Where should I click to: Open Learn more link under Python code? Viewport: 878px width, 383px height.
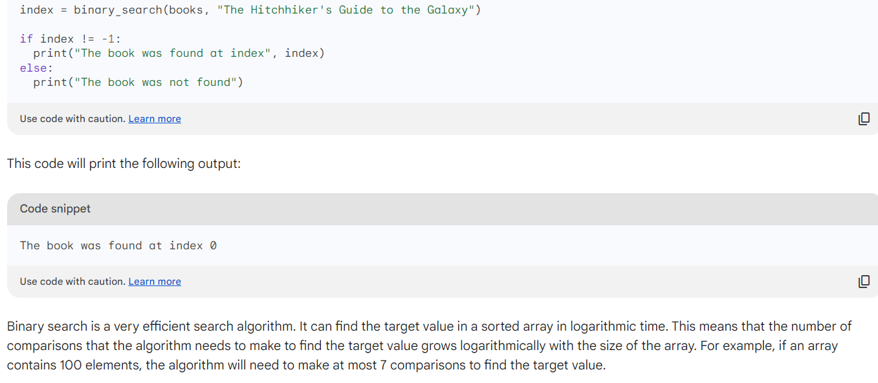tap(155, 119)
